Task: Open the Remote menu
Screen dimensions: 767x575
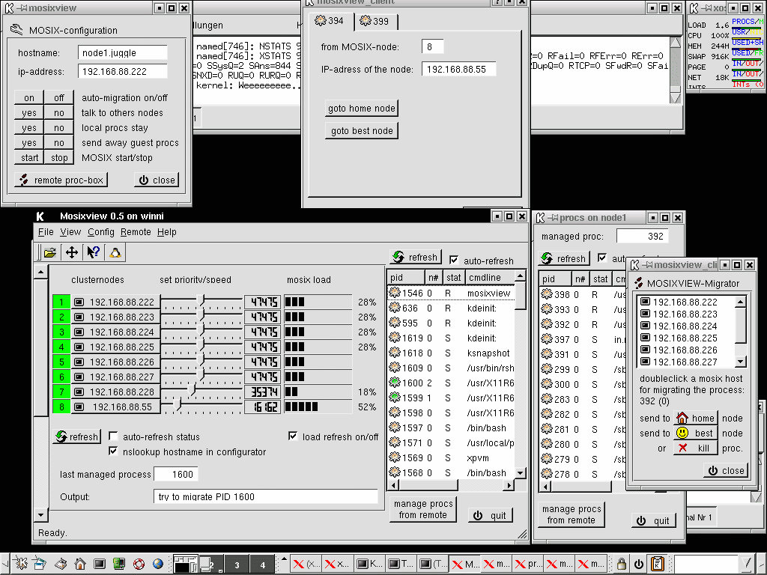Action: pos(136,232)
